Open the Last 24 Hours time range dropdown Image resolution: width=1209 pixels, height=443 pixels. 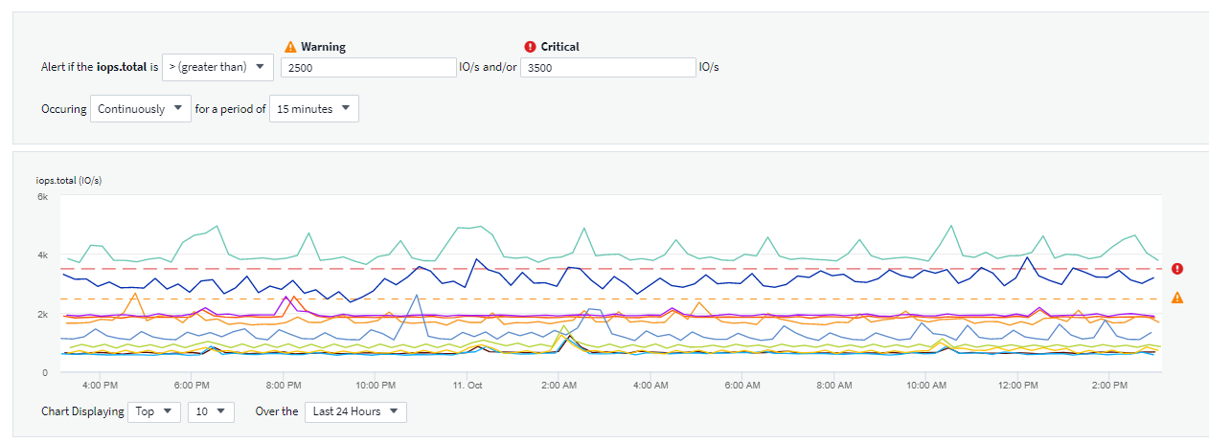click(355, 411)
